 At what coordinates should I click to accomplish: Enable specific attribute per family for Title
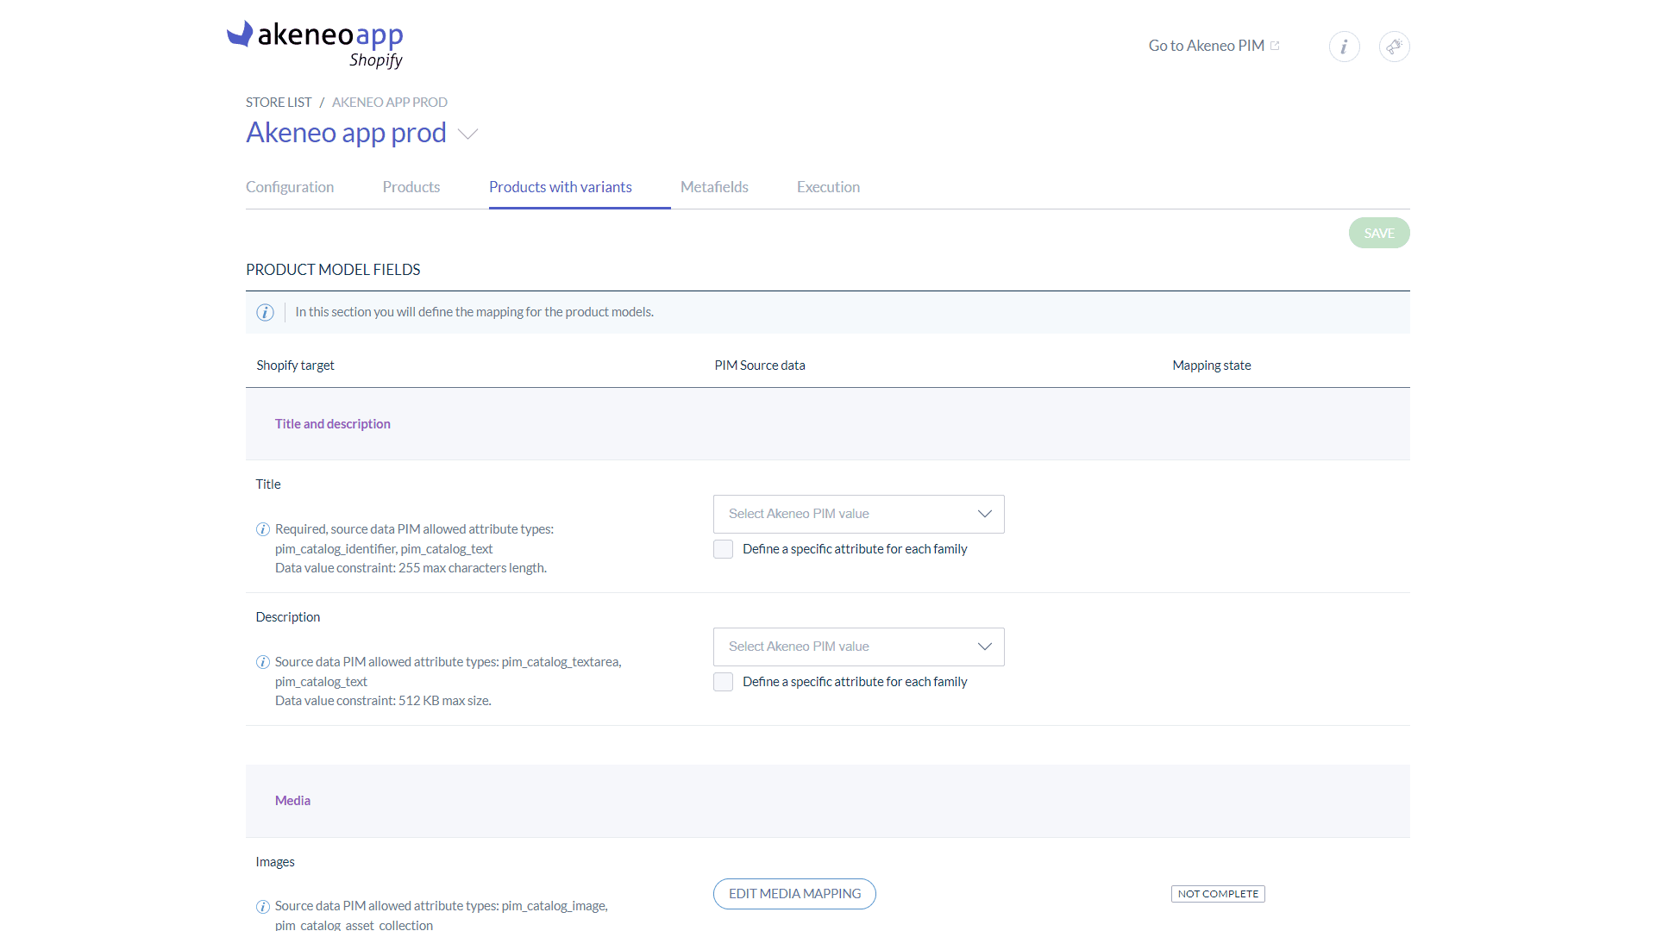(723, 549)
